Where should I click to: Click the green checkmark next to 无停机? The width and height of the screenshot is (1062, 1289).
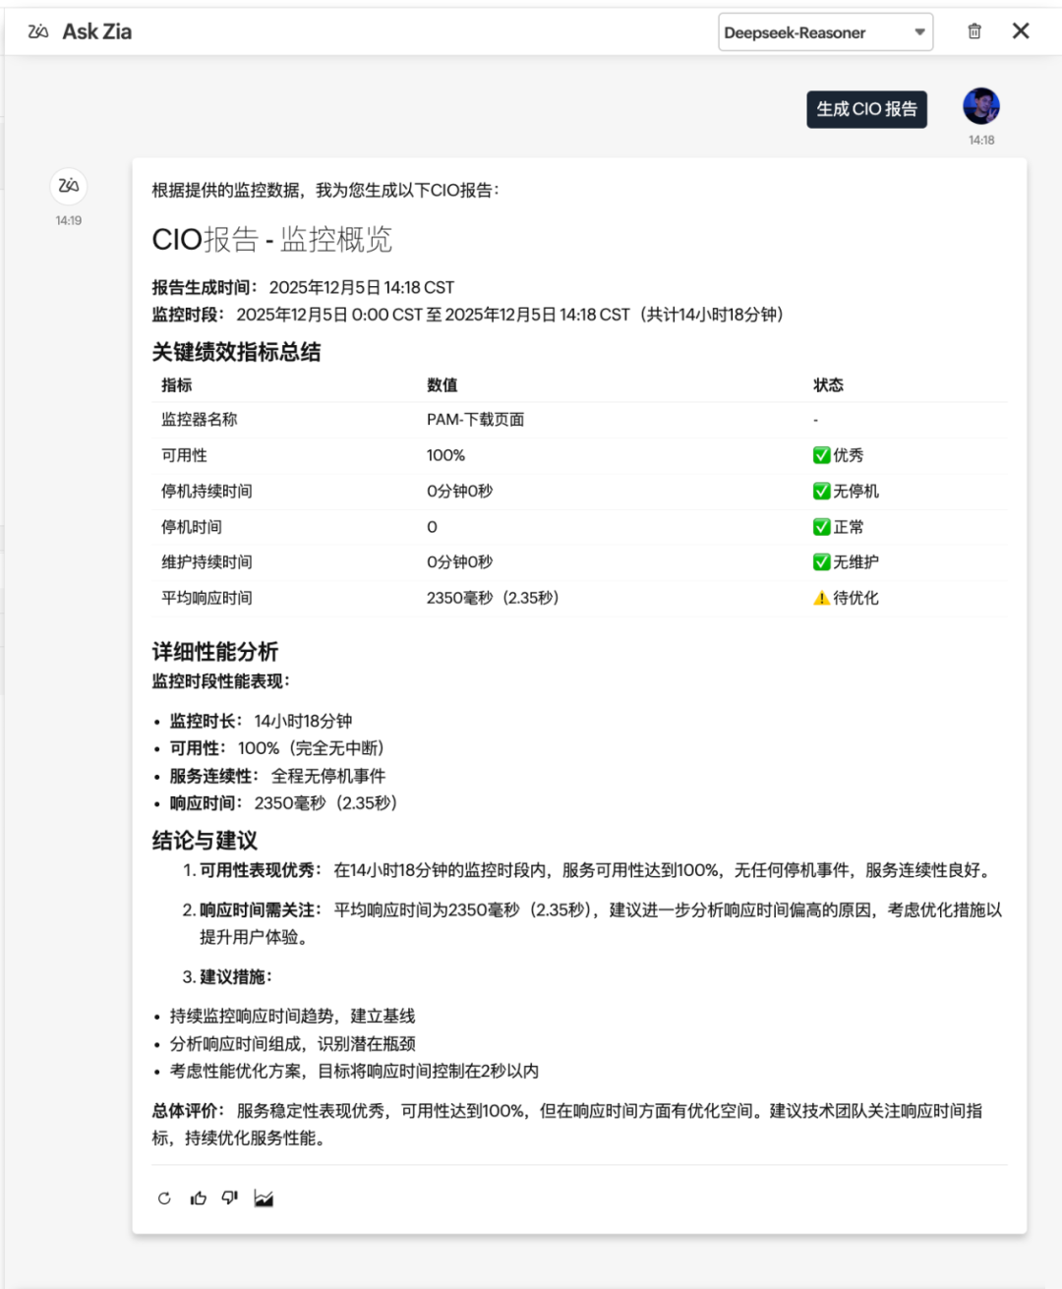(821, 491)
